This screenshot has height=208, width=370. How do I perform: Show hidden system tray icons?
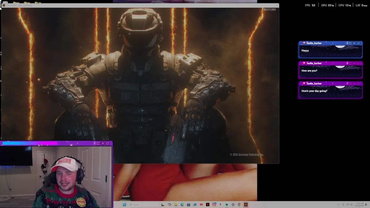coord(338,205)
